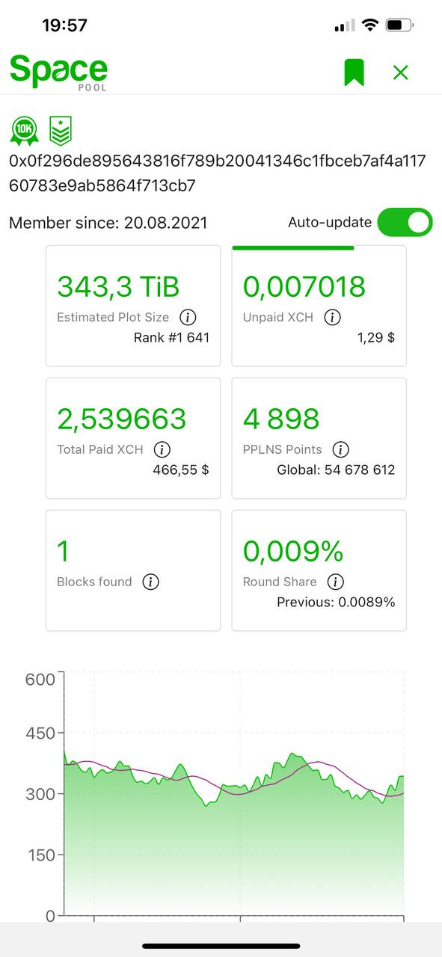Viewport: 442px width, 957px height.
Task: Tap the cellular signal bars icon
Action: coord(345,26)
